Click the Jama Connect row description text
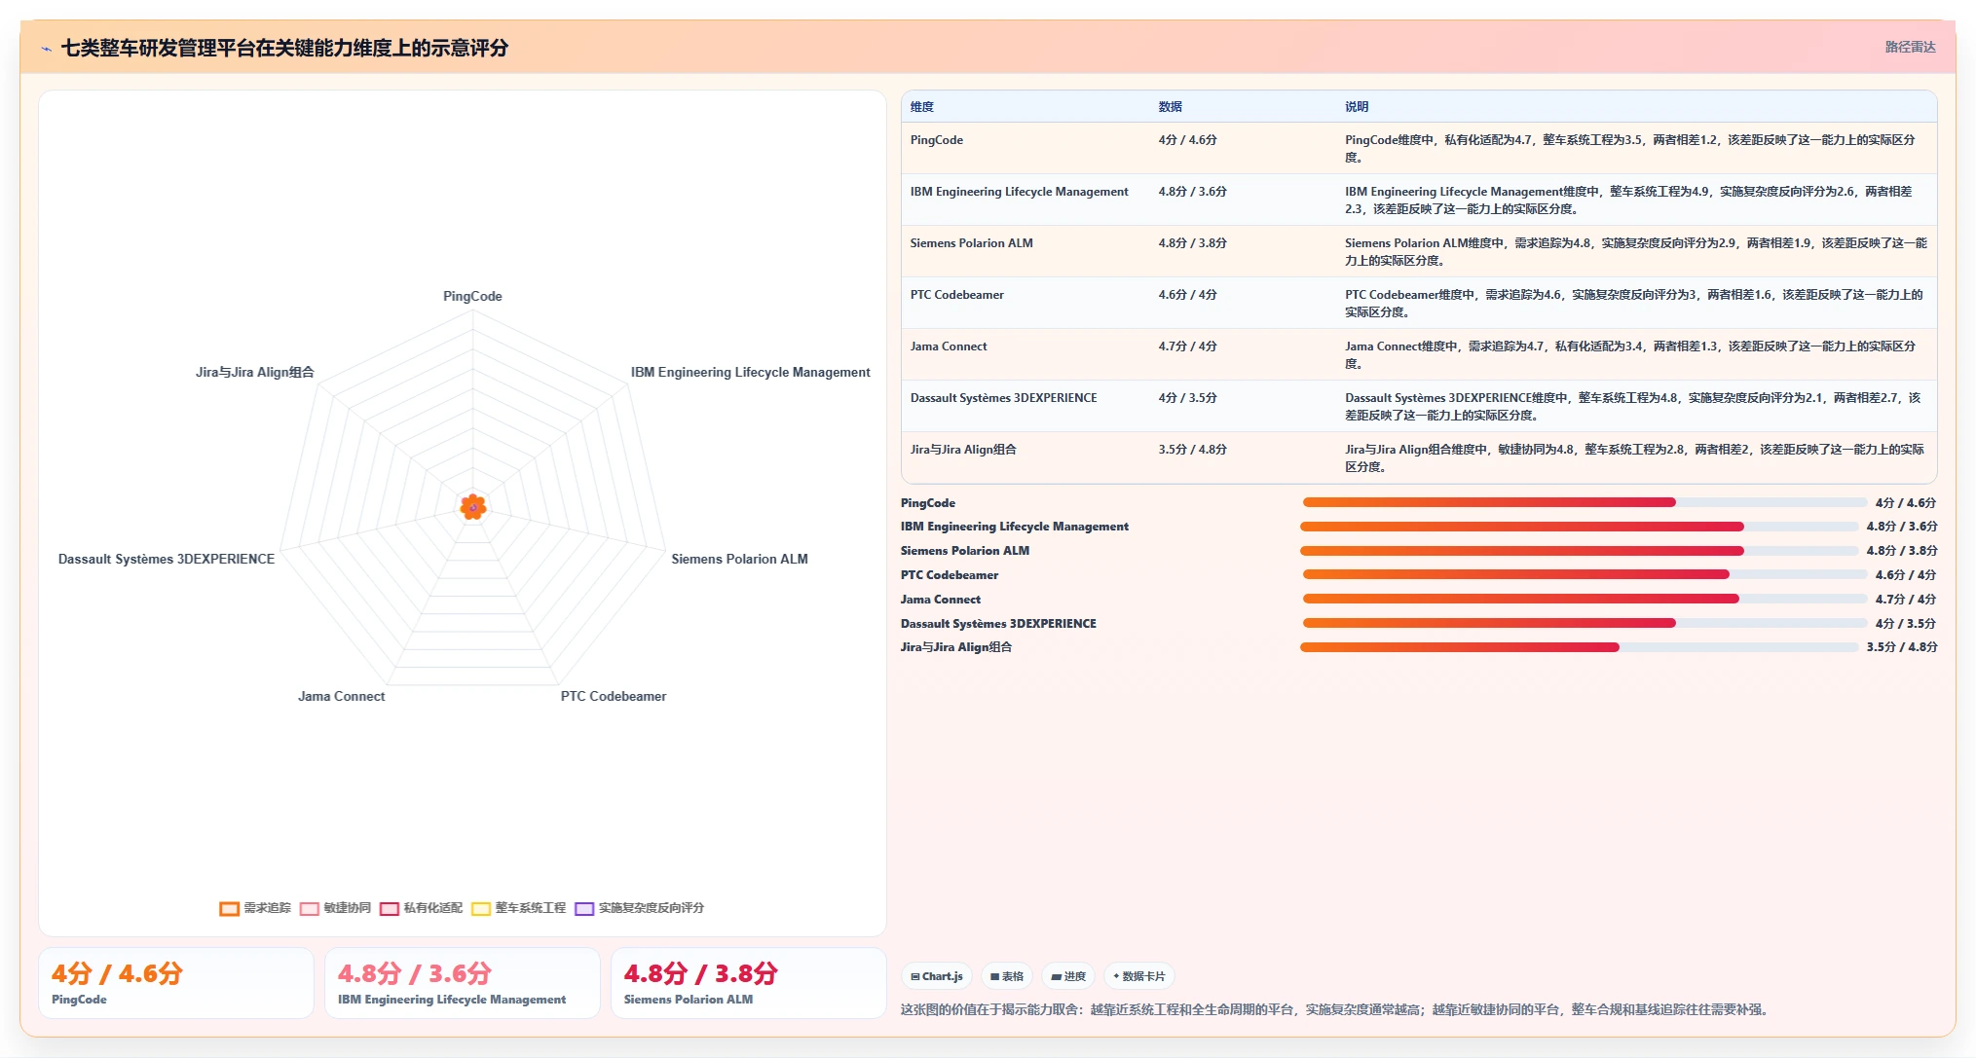Image resolution: width=1976 pixels, height=1058 pixels. [1630, 355]
